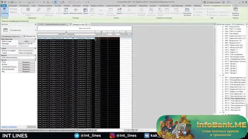Switch to the КР-1 Сводная ведомость view tab

[53, 24]
